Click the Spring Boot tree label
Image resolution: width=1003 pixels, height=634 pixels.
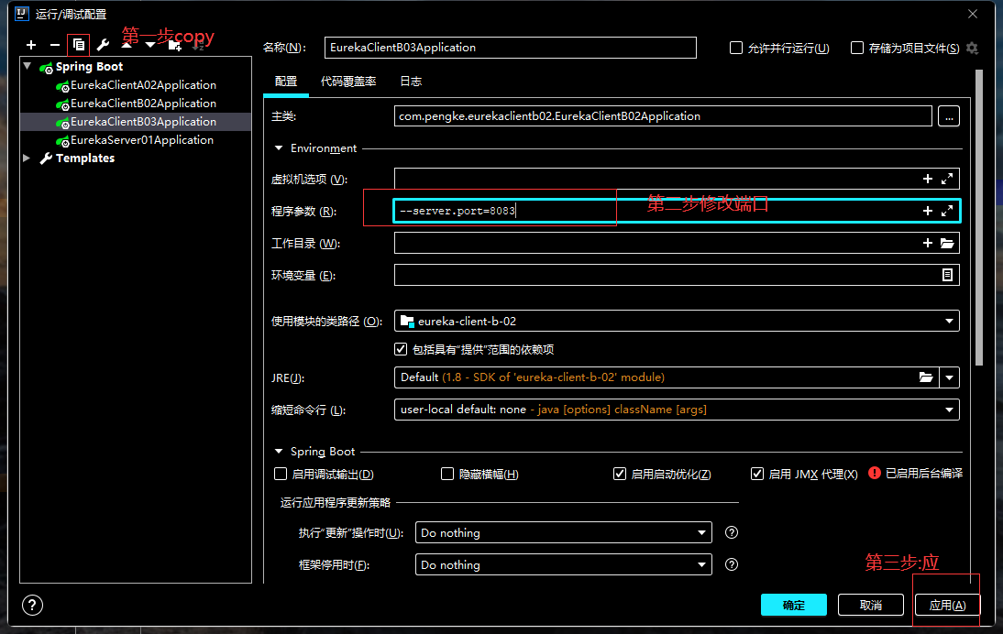point(89,67)
